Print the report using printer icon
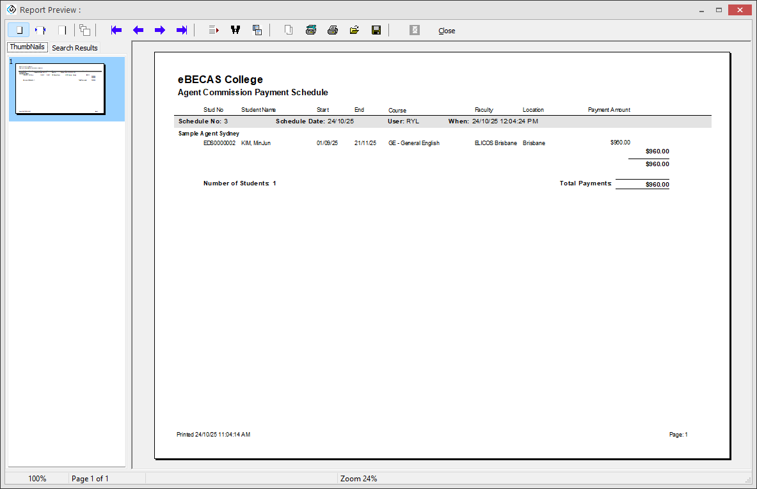The height and width of the screenshot is (489, 757). tap(333, 30)
